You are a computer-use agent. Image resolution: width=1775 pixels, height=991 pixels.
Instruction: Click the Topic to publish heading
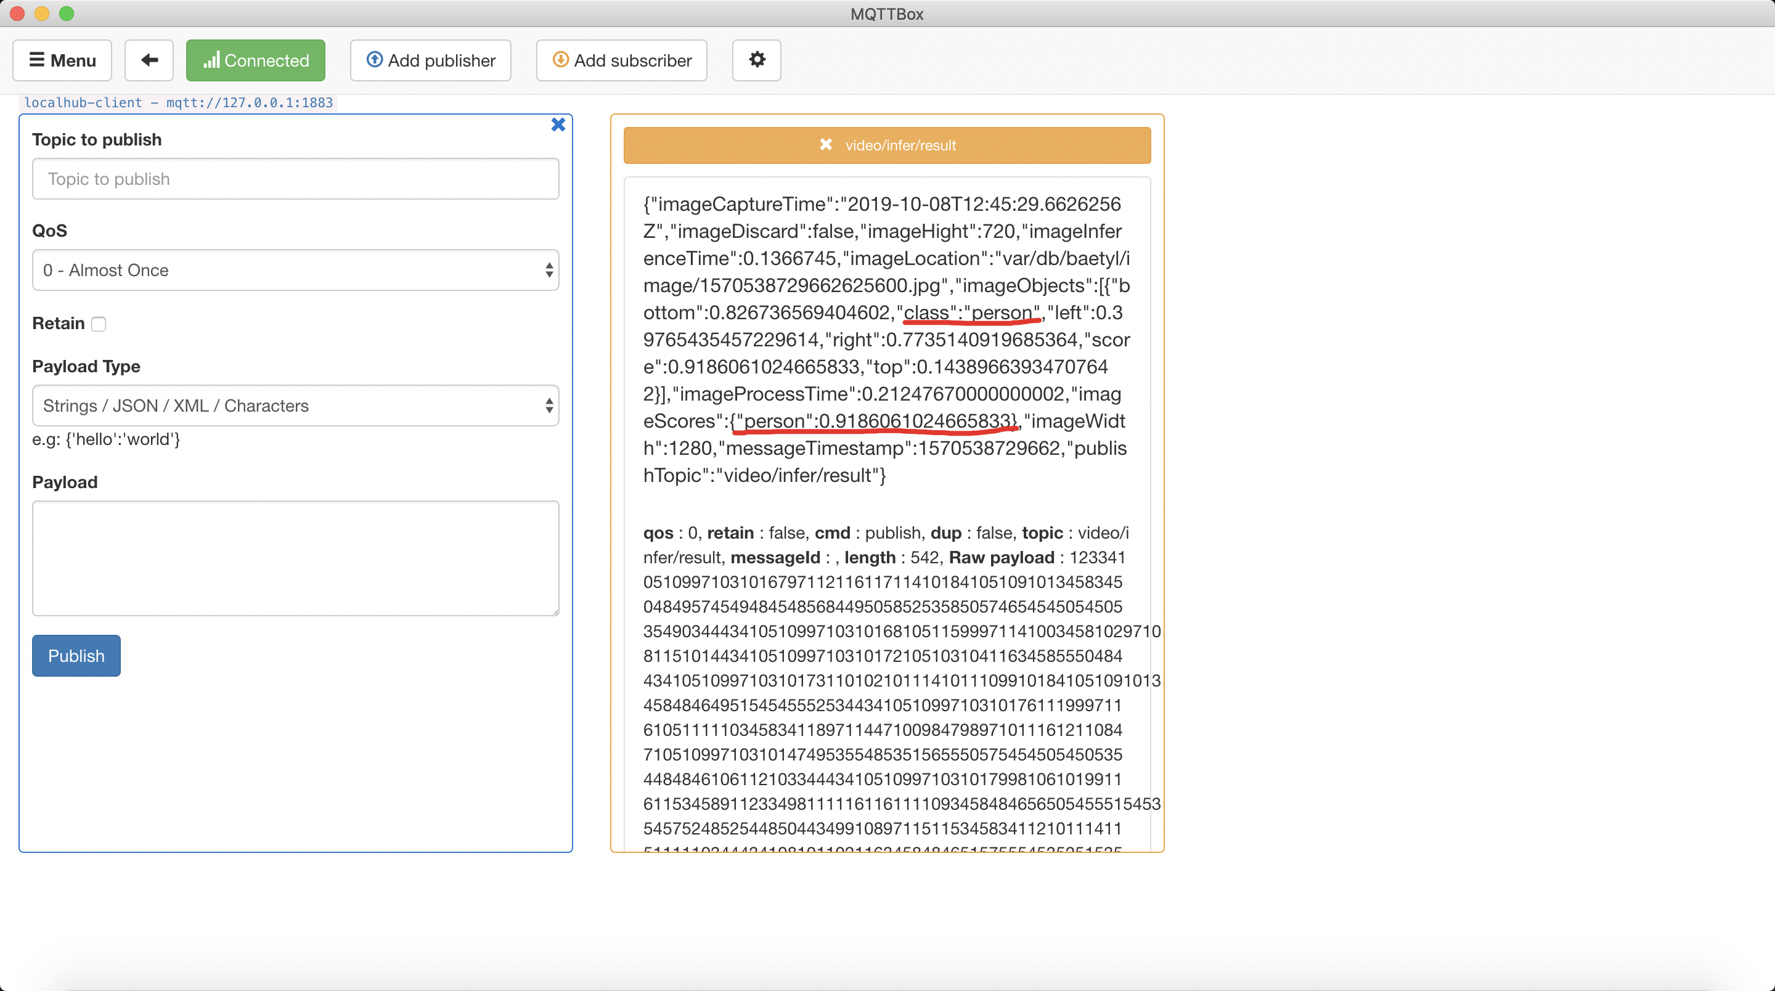pos(97,140)
